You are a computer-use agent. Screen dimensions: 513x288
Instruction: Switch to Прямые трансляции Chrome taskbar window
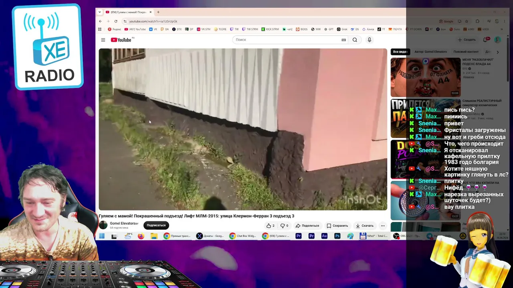pos(178,236)
